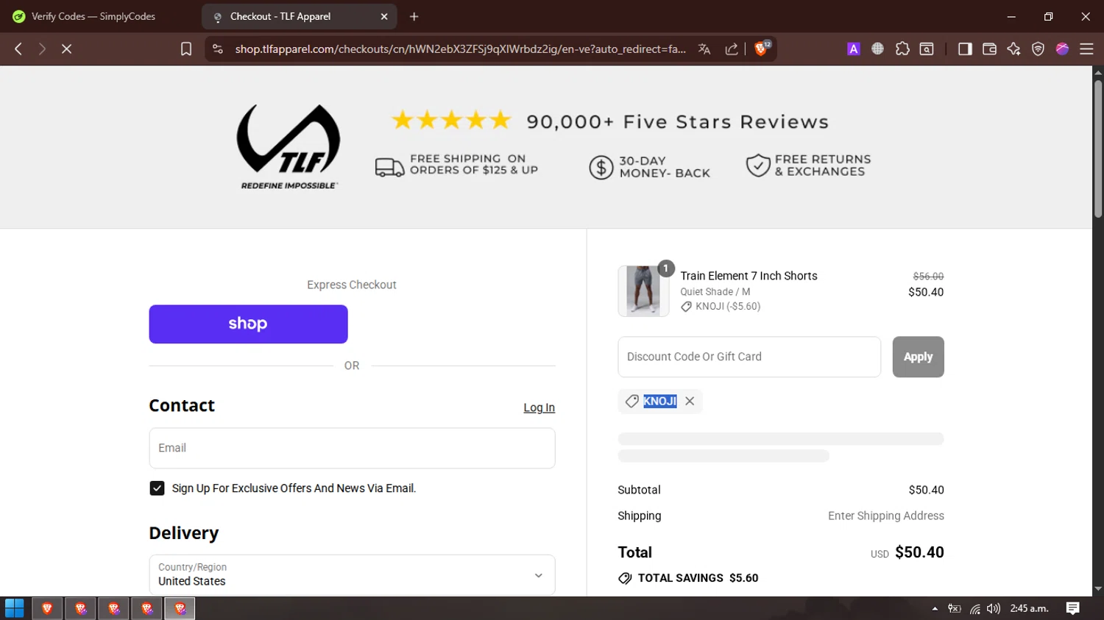Viewport: 1104px width, 620px height.
Task: Share this page via share icon
Action: pyautogui.click(x=732, y=49)
